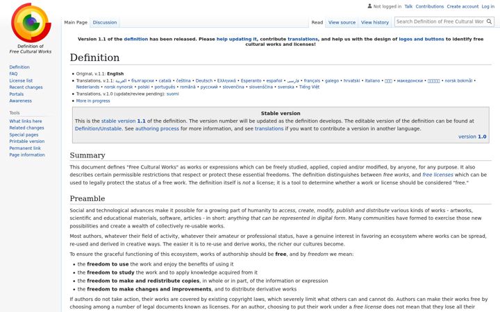Viewport: 500px width, 312px height.
Task: Open the polski translation
Action: click(144, 87)
